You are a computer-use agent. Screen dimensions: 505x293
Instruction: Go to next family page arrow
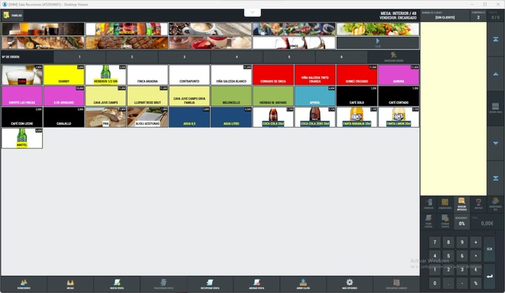377,42
